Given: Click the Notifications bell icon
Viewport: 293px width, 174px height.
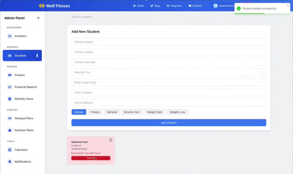Looking at the screenshot, I should tap(10, 161).
